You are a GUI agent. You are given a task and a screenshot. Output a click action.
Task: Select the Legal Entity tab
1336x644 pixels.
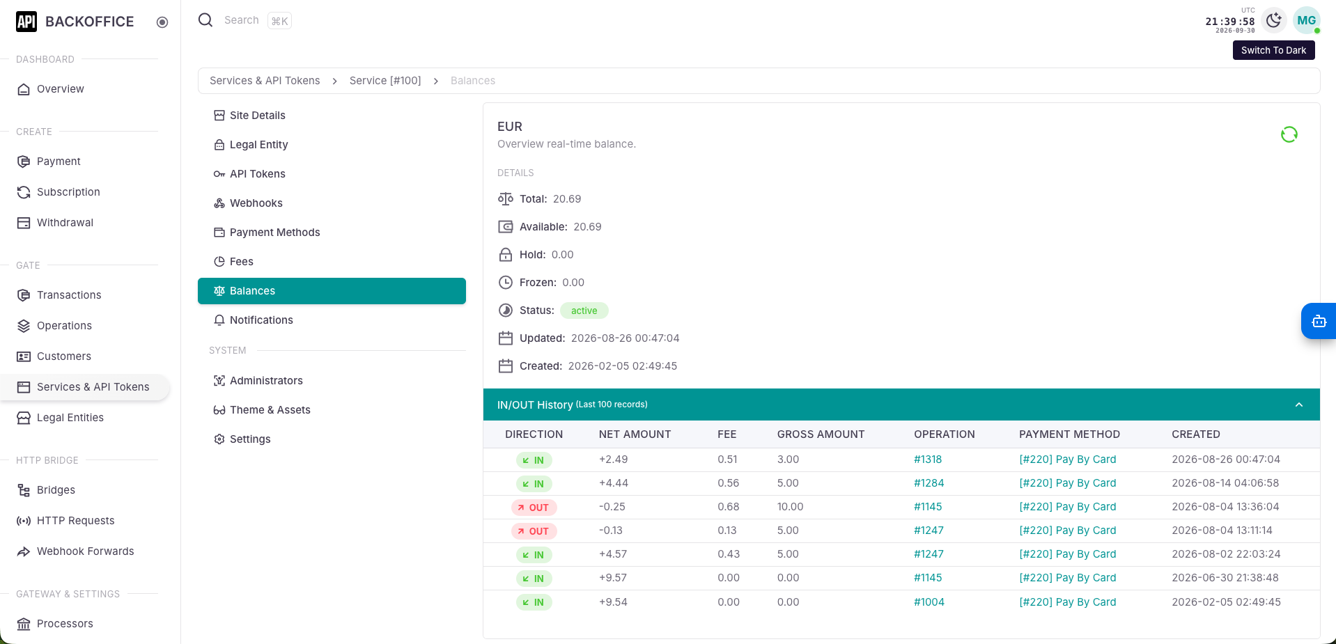(332, 145)
